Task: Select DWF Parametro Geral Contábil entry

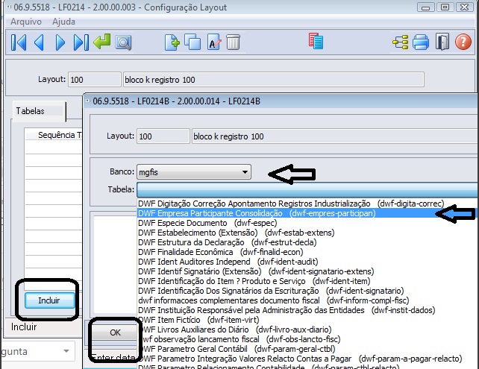Action: pos(307,349)
